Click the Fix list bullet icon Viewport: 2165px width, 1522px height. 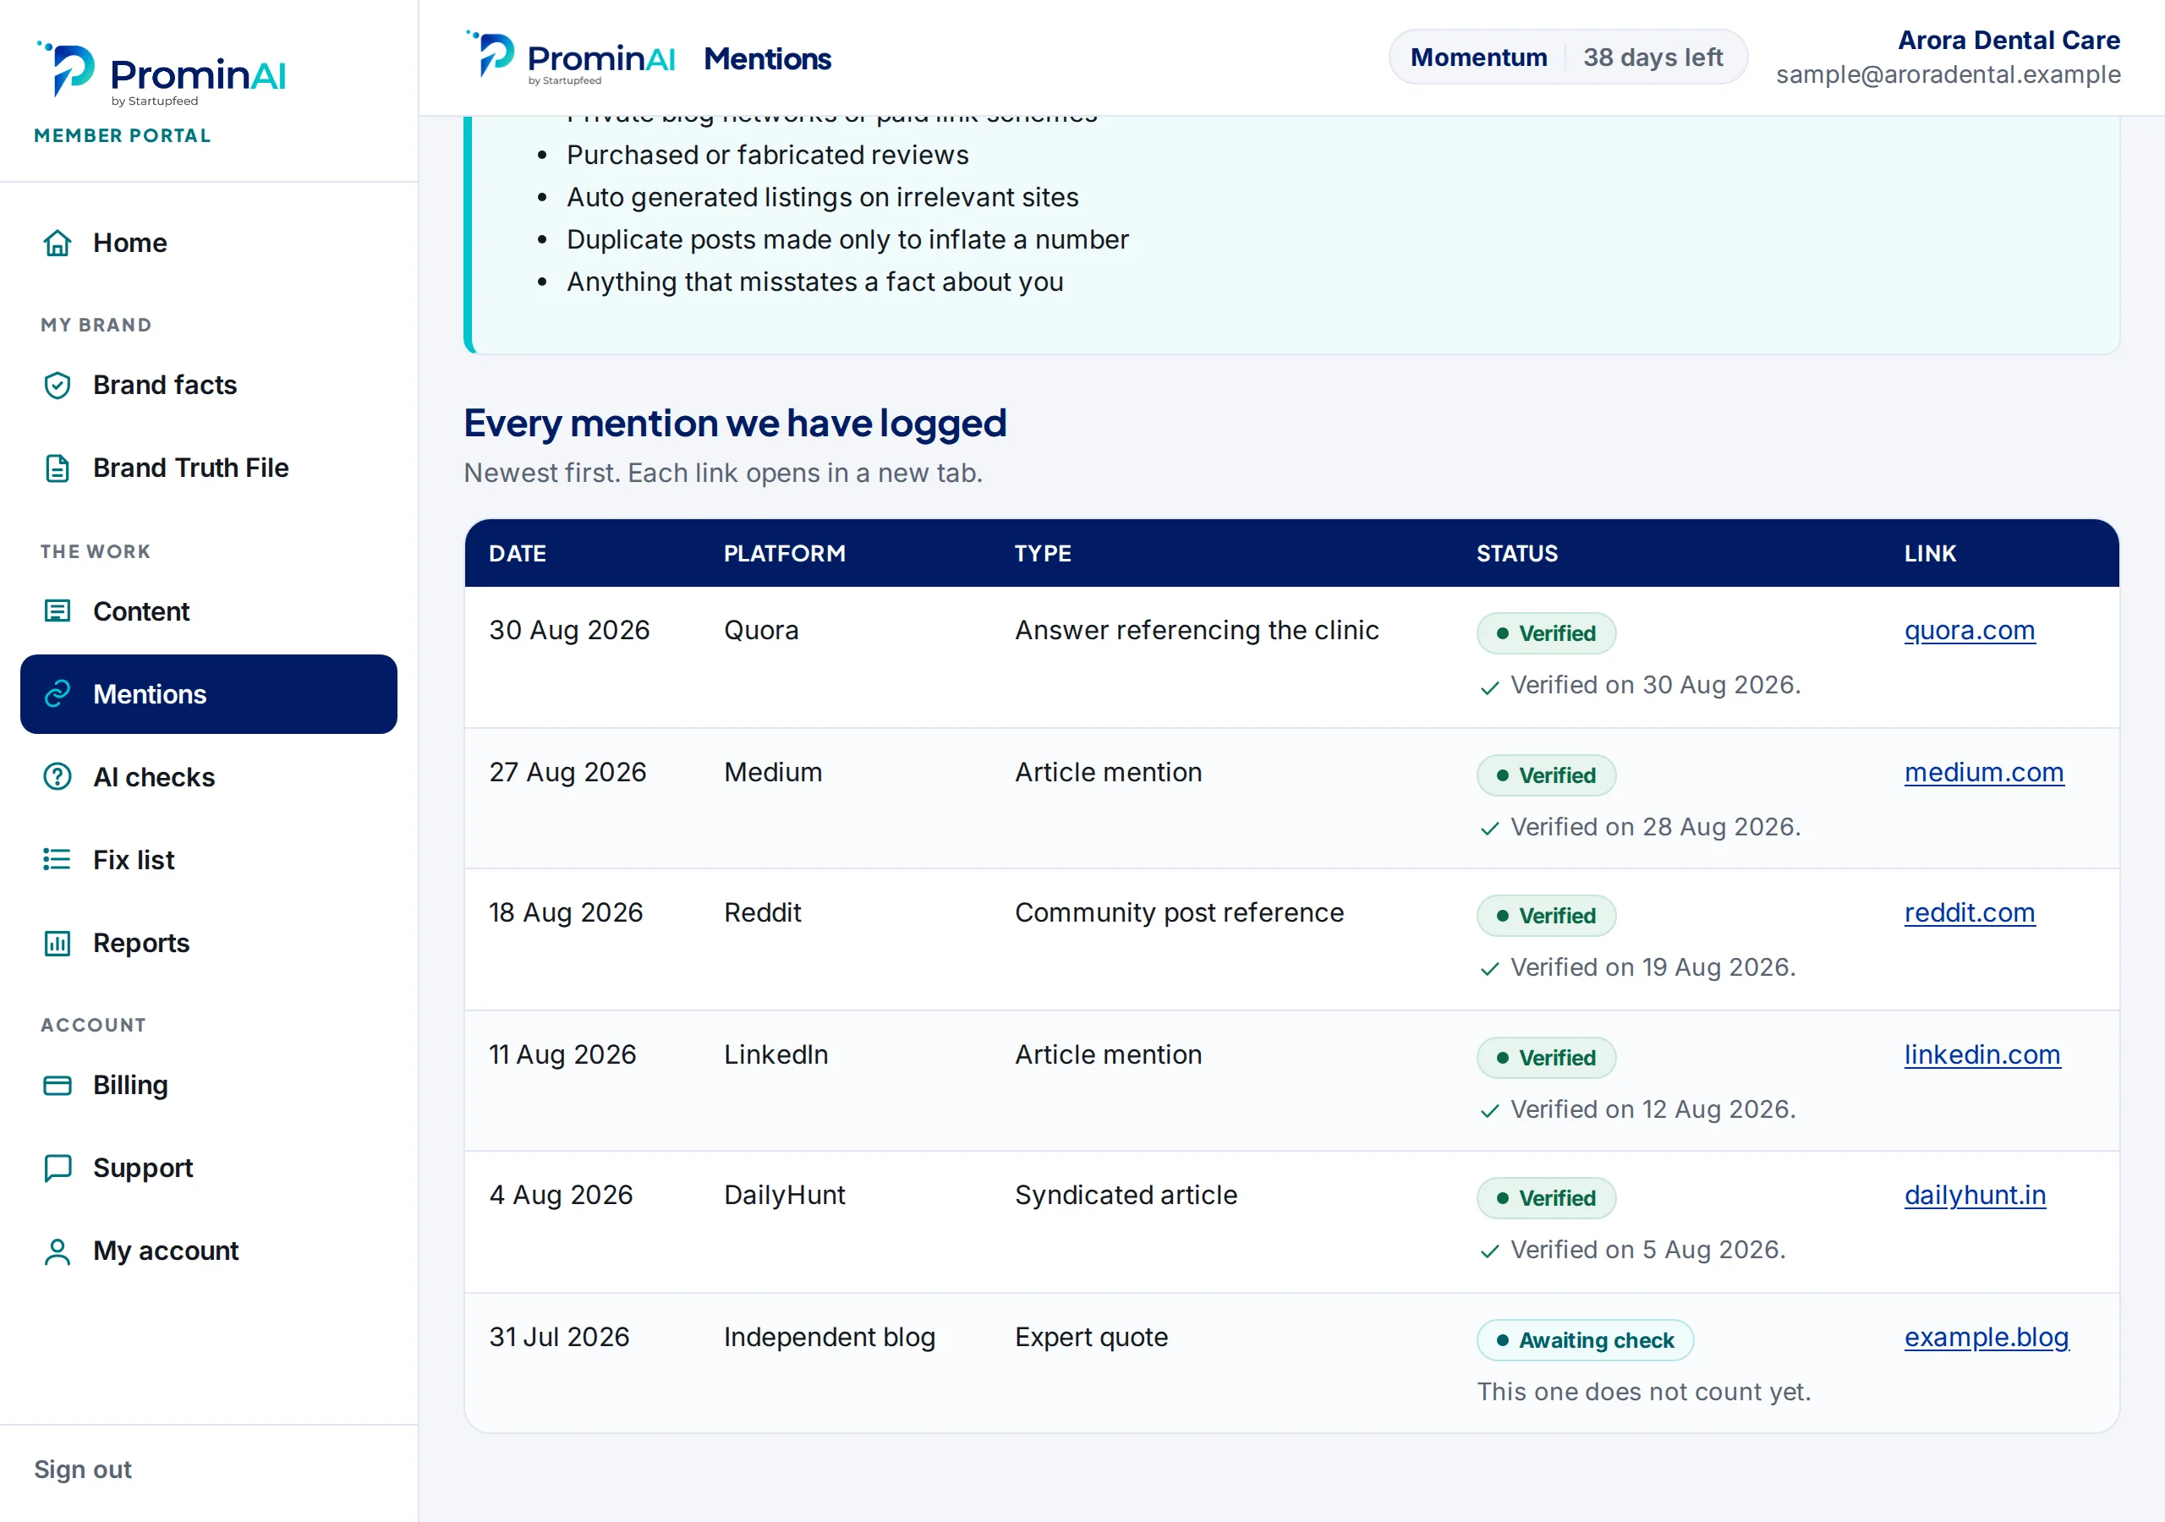click(x=58, y=860)
